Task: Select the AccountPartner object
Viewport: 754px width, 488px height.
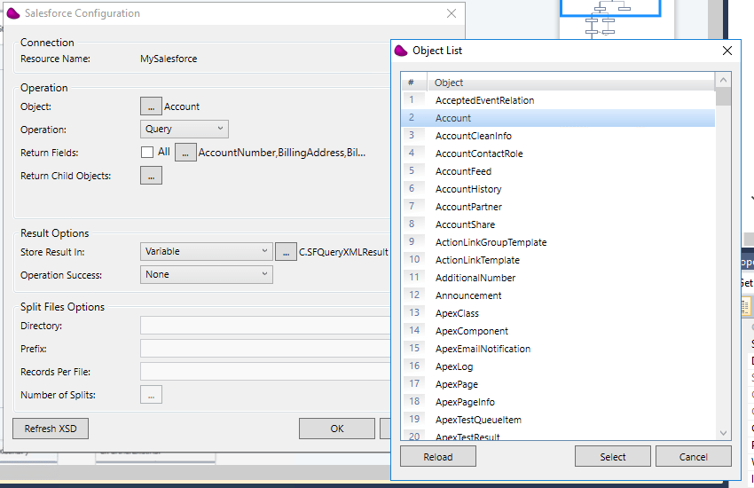Action: 558,207
